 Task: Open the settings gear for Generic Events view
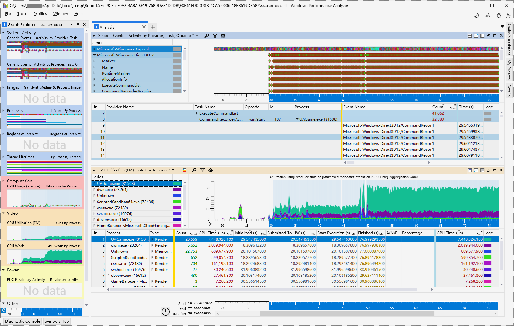pos(223,36)
